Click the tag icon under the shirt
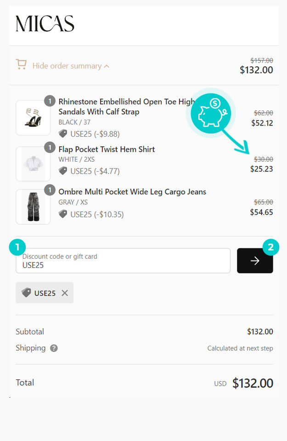 pyautogui.click(x=63, y=171)
